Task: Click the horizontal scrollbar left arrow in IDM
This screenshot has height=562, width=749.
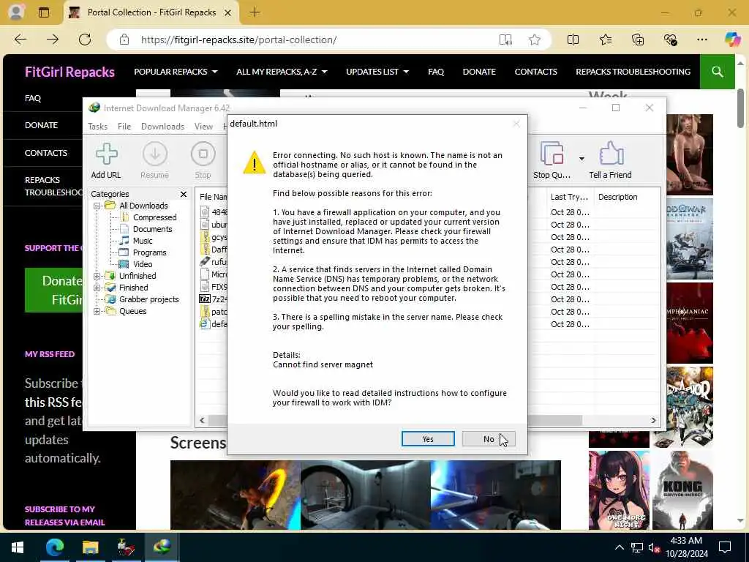Action: pos(202,420)
